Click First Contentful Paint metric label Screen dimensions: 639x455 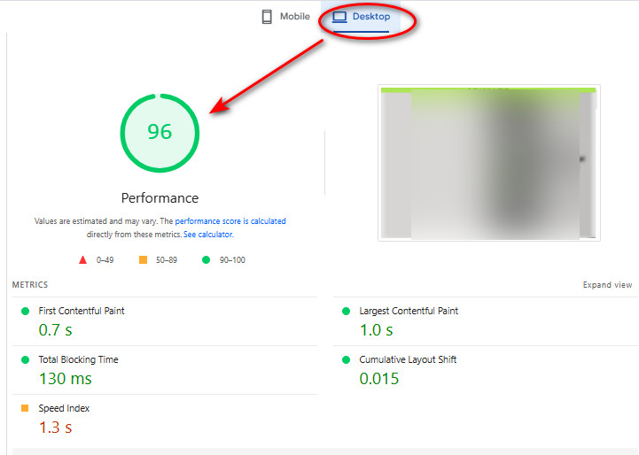point(82,311)
